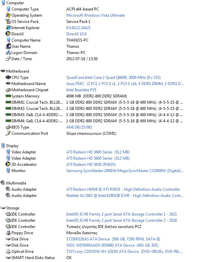Click the DIMM3 memory module icon

8,114
